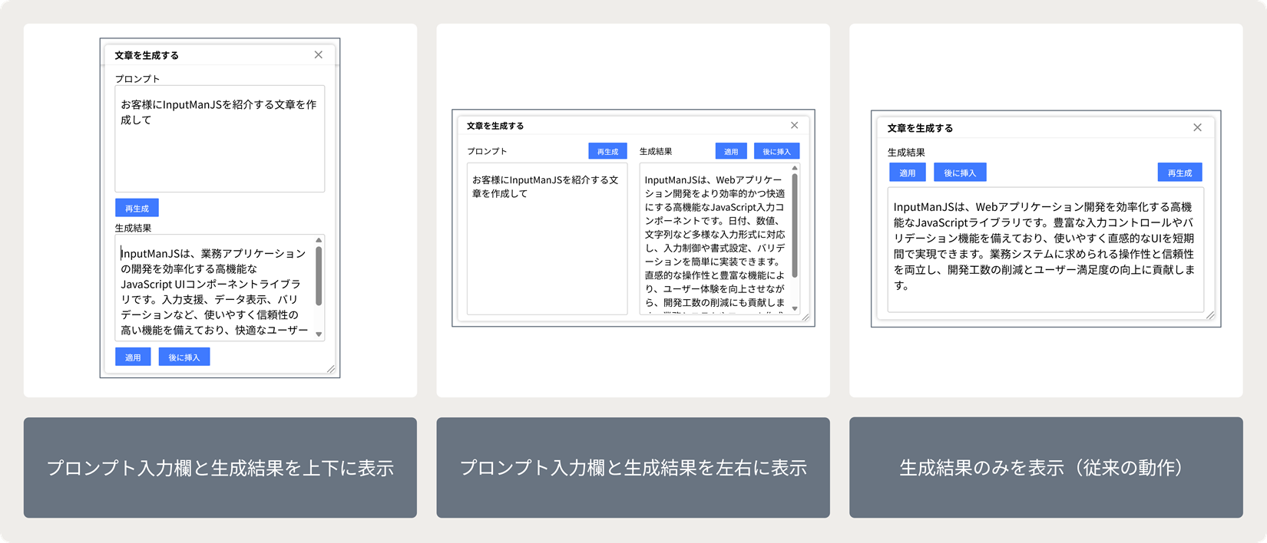1267x543 pixels.
Task: Click scroll-up arrow in vertical-layout result box
Action: coord(319,241)
